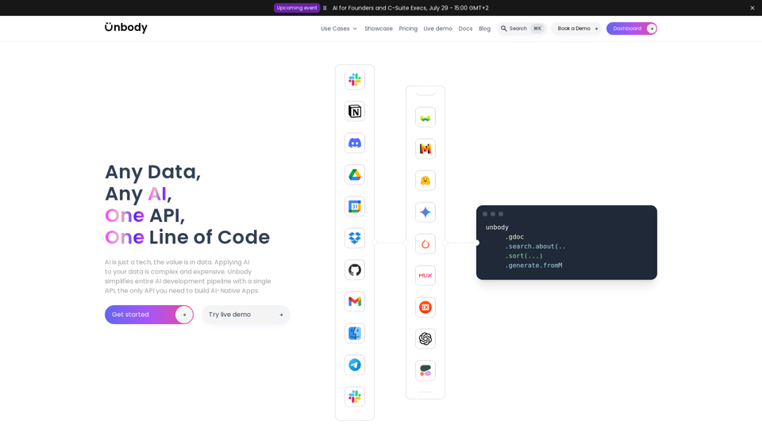
Task: Focus the Search field in header
Action: pyautogui.click(x=522, y=29)
